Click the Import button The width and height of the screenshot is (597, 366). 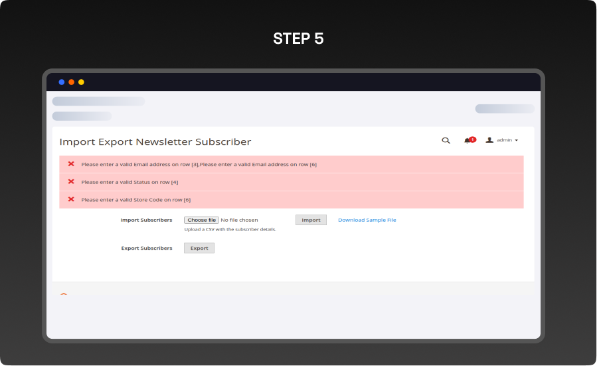point(311,220)
